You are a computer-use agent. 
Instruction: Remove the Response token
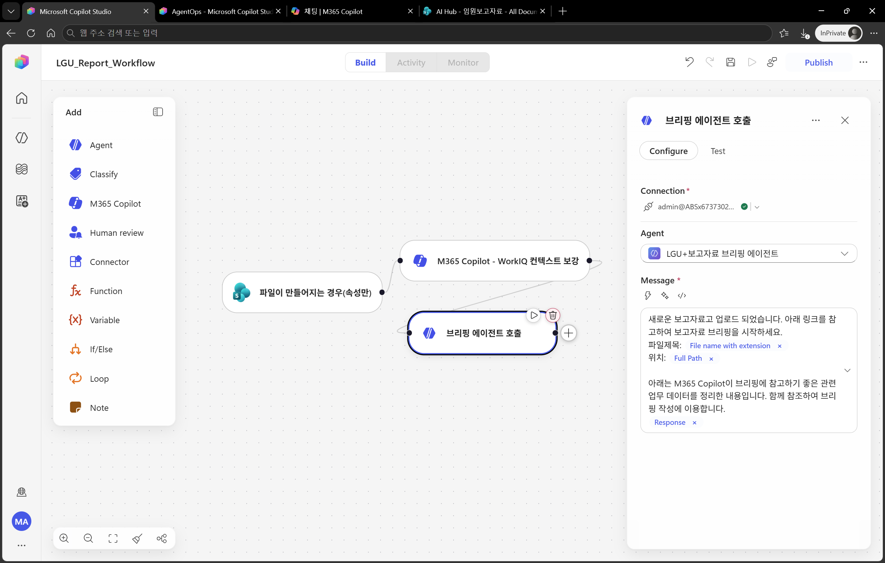(x=694, y=423)
